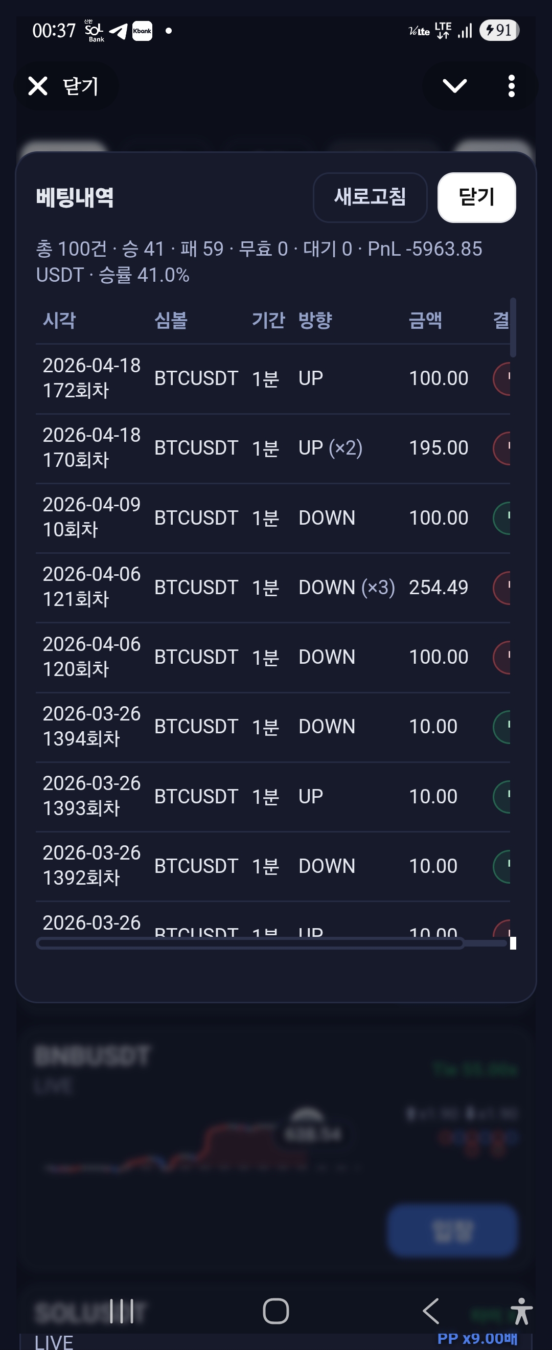The image size is (552, 1350).
Task: Click the vertical scrollbar thumb beside the table
Action: [x=513, y=328]
